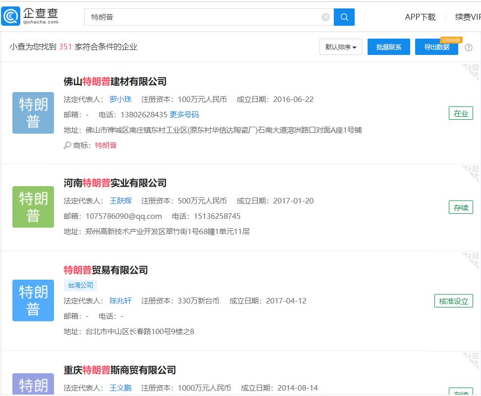Open legal representative 王跃辉
Viewport: 481px width, 396px height.
[x=120, y=201]
